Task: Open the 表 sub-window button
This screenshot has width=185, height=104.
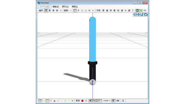Action: click(x=103, y=10)
